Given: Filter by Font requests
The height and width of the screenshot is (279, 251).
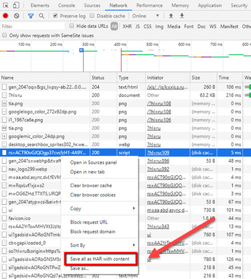Looking at the screenshot, I should pyautogui.click(x=189, y=26).
